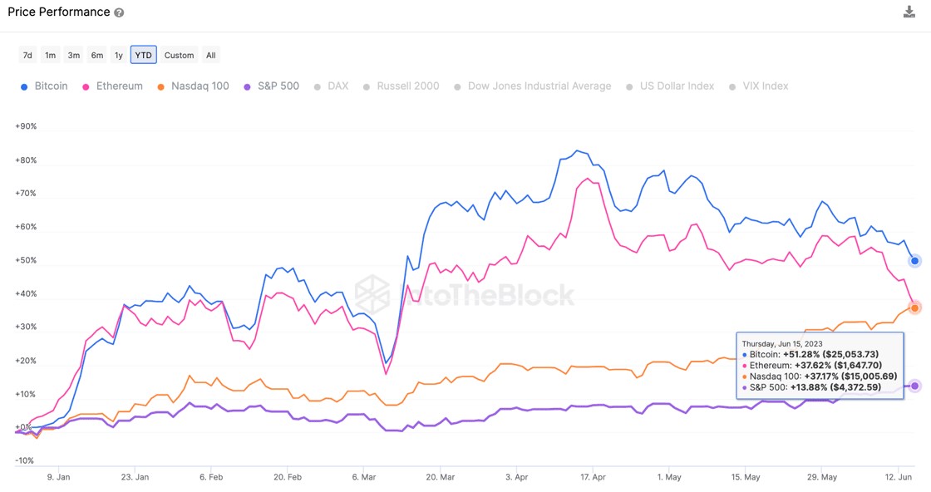The height and width of the screenshot is (492, 931).
Task: Switch to the 7d time range tab
Action: pyautogui.click(x=27, y=55)
